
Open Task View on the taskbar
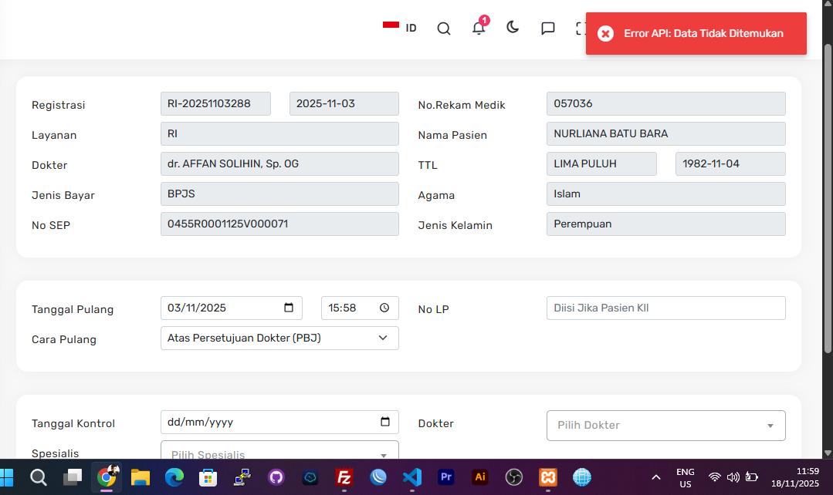73,477
